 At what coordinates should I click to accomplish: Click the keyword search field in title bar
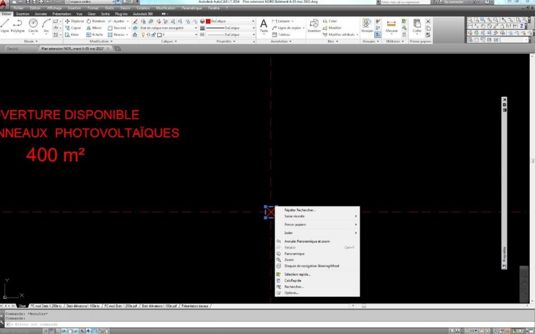coord(404,2)
